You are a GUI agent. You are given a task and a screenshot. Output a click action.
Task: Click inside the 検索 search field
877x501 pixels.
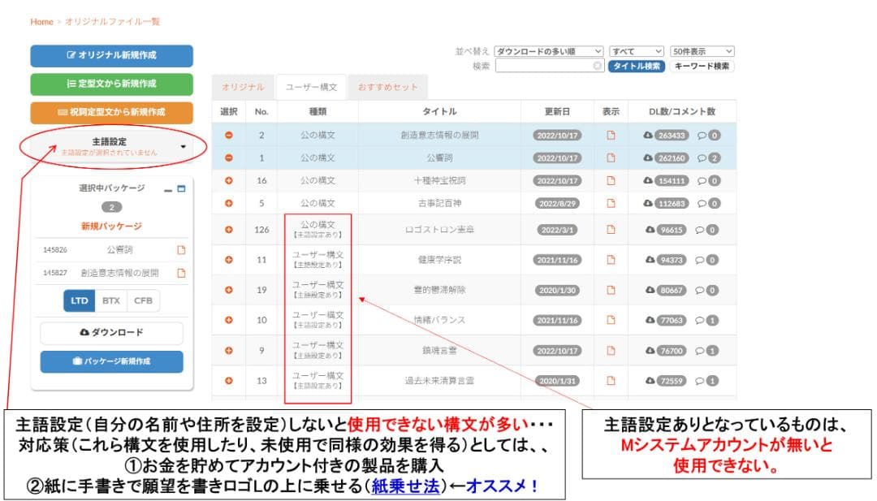point(544,67)
